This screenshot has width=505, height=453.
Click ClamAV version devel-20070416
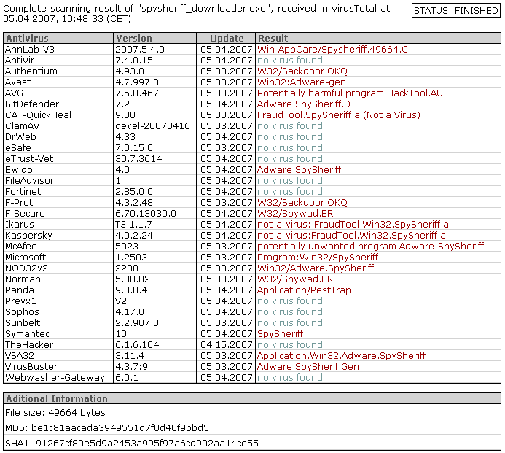(x=152, y=126)
